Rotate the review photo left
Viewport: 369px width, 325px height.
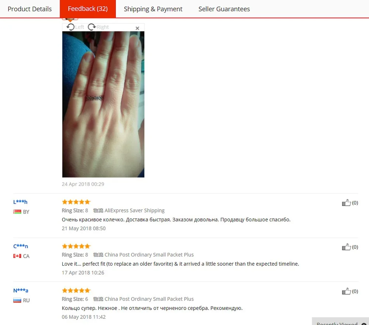pyautogui.click(x=75, y=27)
